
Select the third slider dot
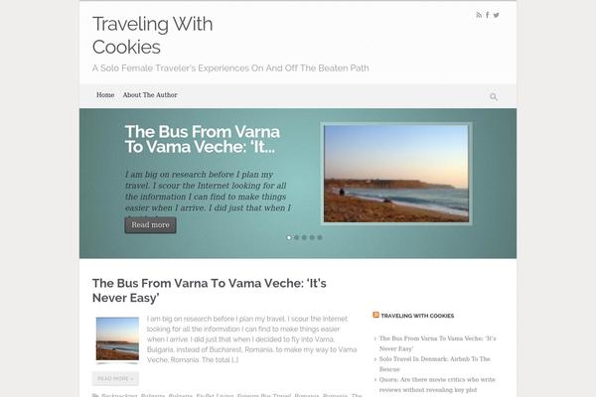[x=304, y=237]
